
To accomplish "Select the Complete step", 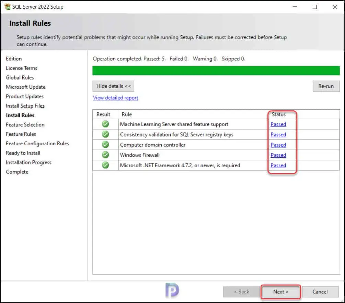I will [17, 172].
